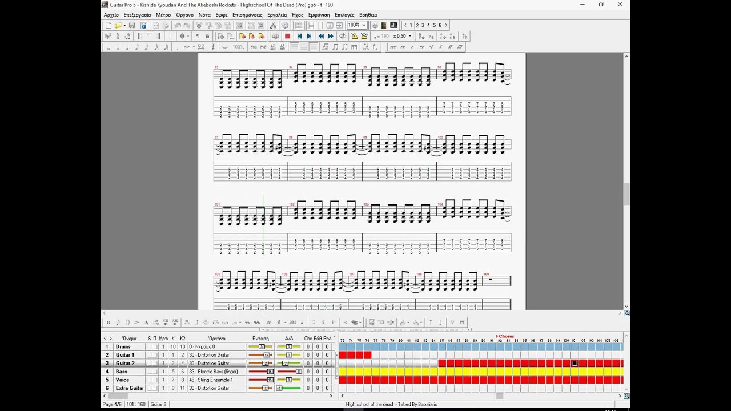Open the Εφφέ menu
The width and height of the screenshot is (731, 411).
pos(222,15)
